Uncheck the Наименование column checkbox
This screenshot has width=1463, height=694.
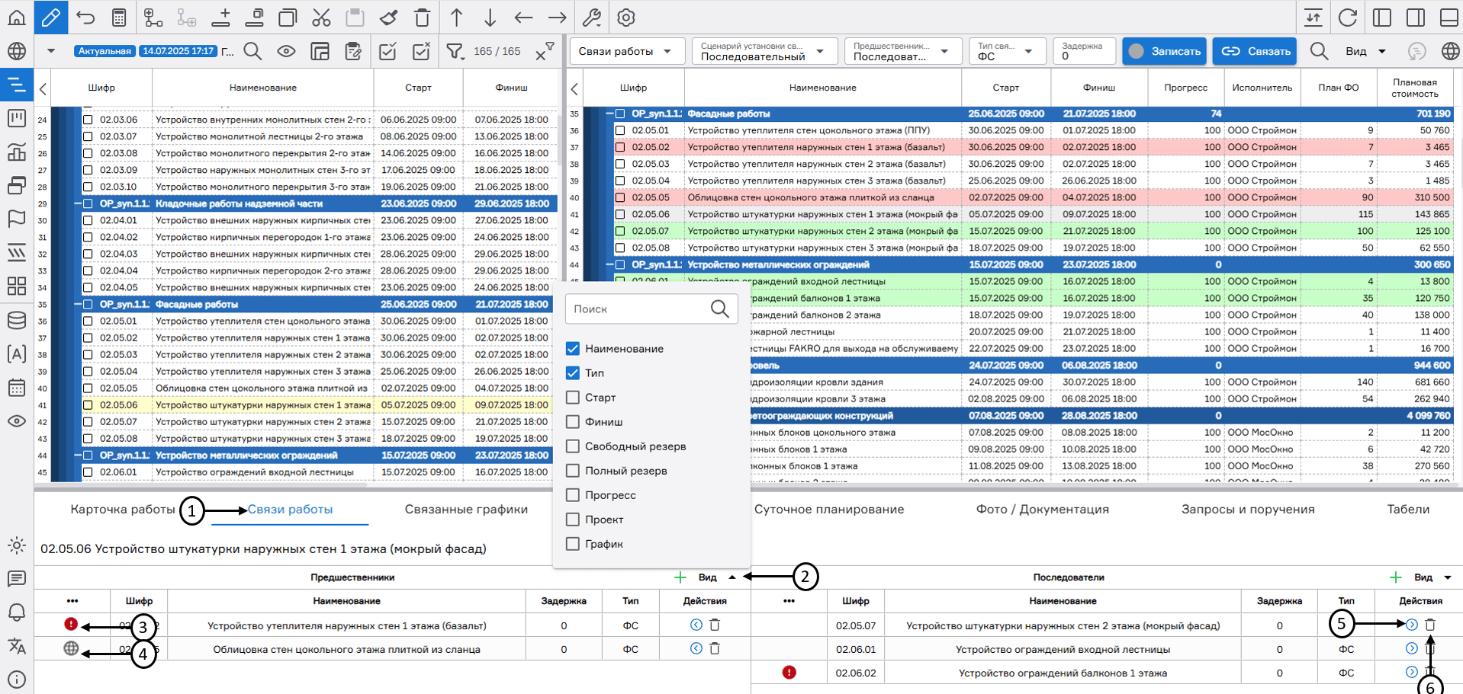point(573,349)
